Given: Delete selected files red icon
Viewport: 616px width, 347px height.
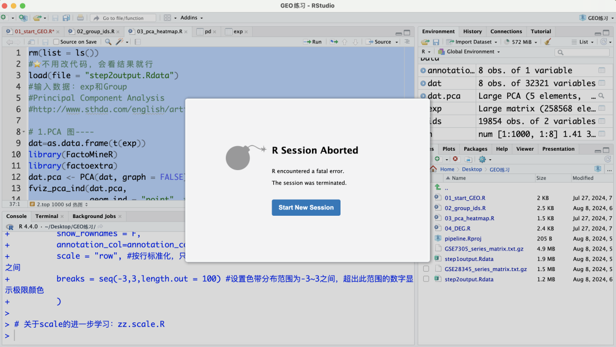Looking at the screenshot, I should (x=455, y=159).
